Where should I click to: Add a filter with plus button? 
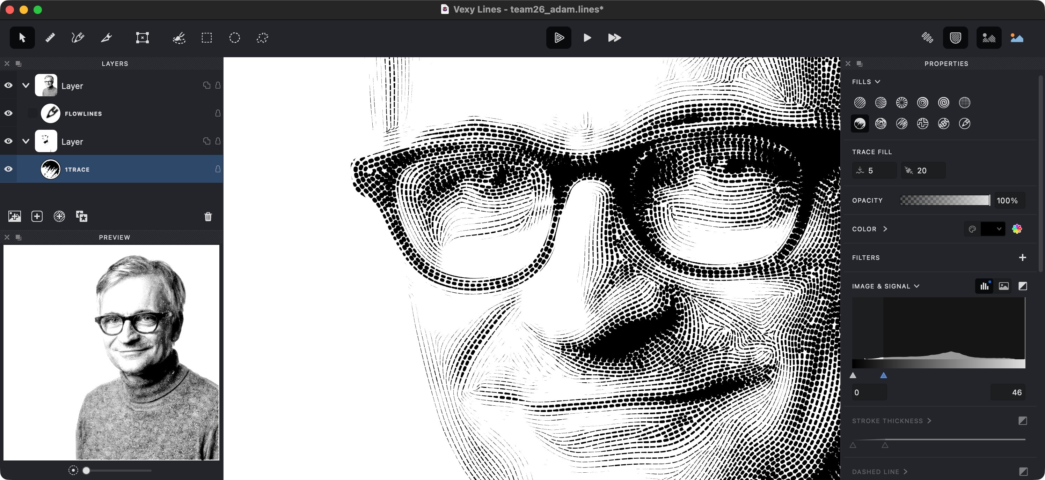[1022, 257]
